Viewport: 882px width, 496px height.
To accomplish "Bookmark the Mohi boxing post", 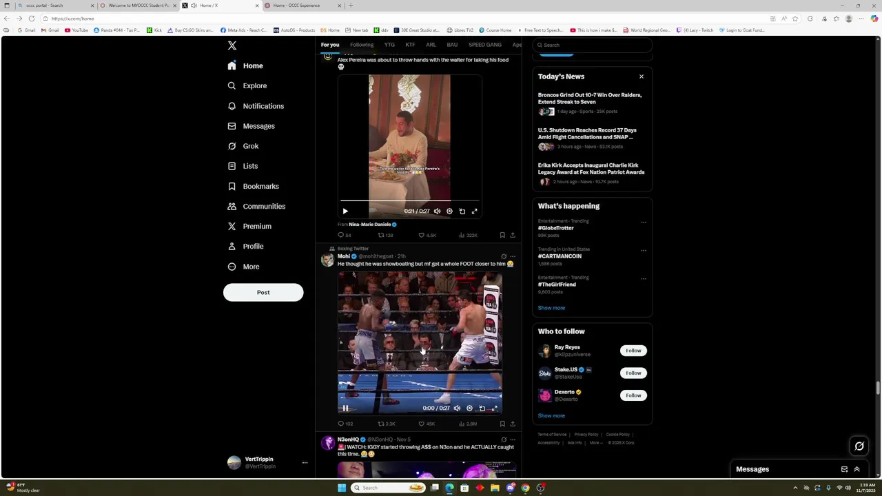I will coord(502,424).
